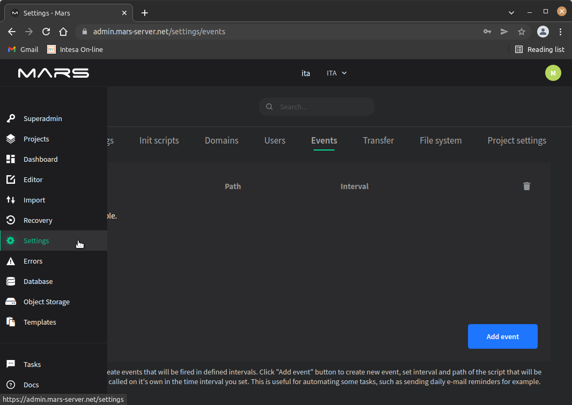Click the Errors warning triangle icon
Screen dimensions: 572x405
11,261
